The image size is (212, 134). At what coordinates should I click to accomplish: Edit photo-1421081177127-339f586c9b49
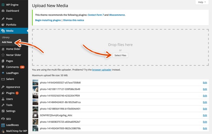pos(205,89)
